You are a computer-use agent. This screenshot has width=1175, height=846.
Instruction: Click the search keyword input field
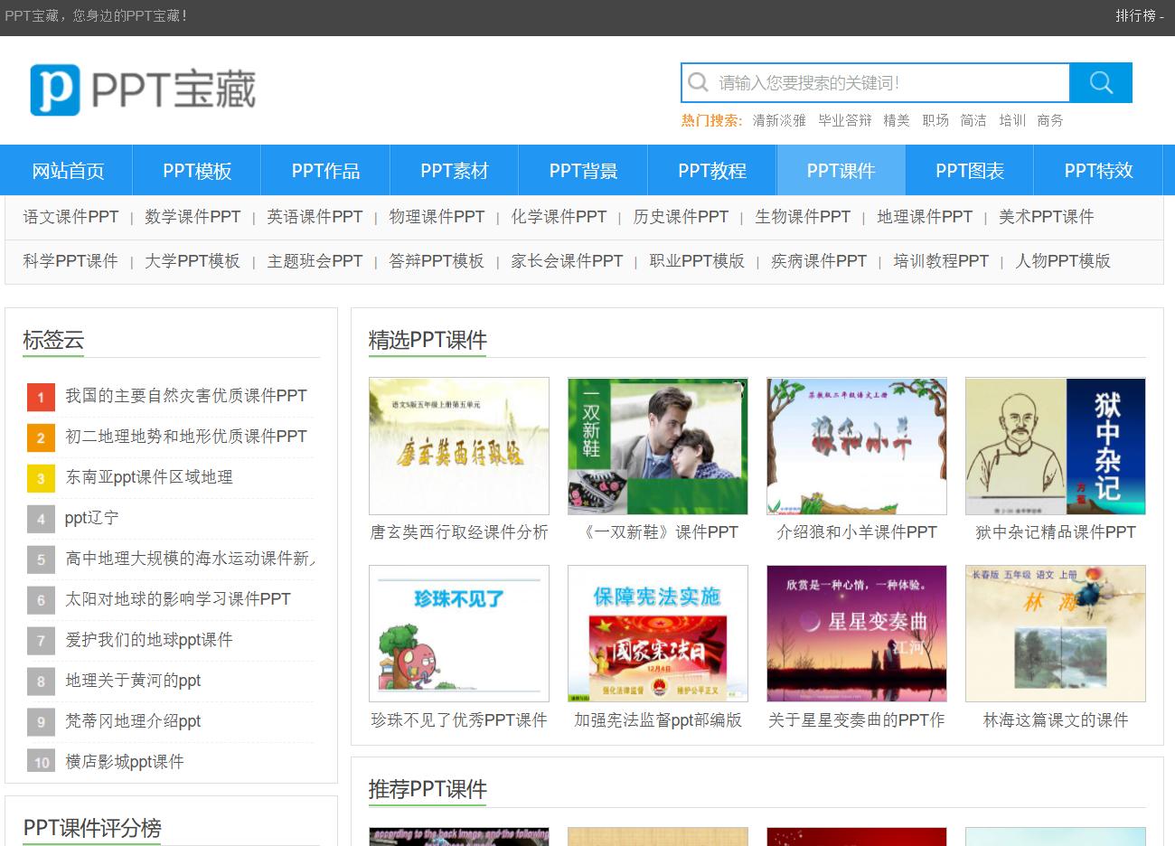877,82
